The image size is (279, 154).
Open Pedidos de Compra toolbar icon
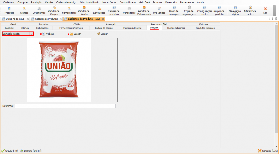coord(54,10)
